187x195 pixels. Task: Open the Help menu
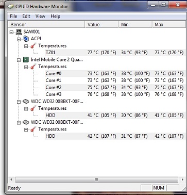(55, 17)
